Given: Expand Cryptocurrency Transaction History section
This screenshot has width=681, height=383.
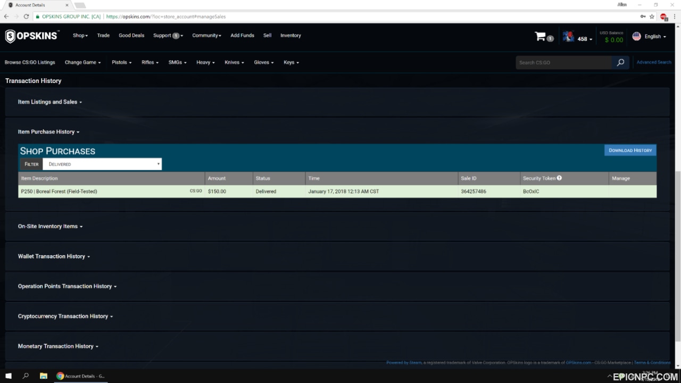Looking at the screenshot, I should (65, 316).
